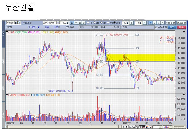Adjust the tick count stepper showing 1
Screen dimensions: 188x129
[x=141, y=23]
